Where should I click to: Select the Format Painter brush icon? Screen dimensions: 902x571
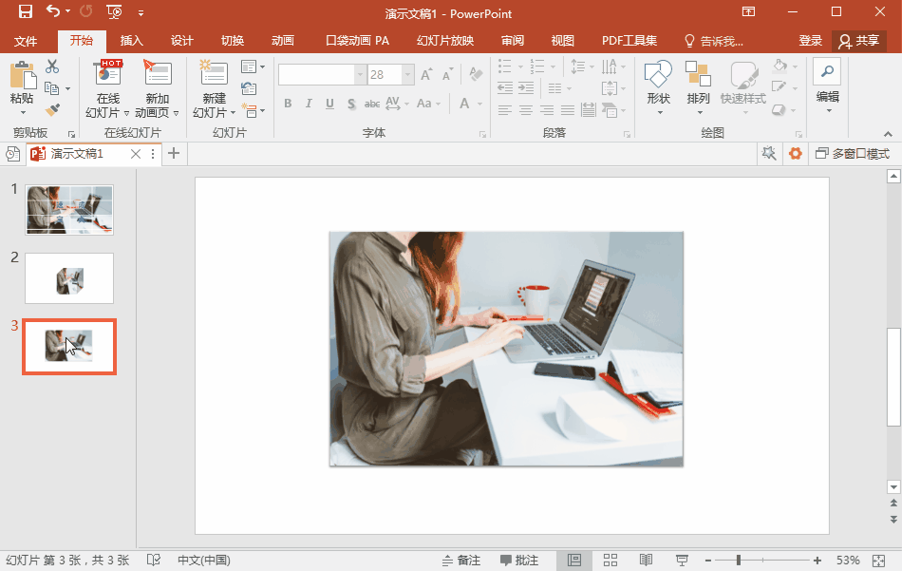coord(52,110)
